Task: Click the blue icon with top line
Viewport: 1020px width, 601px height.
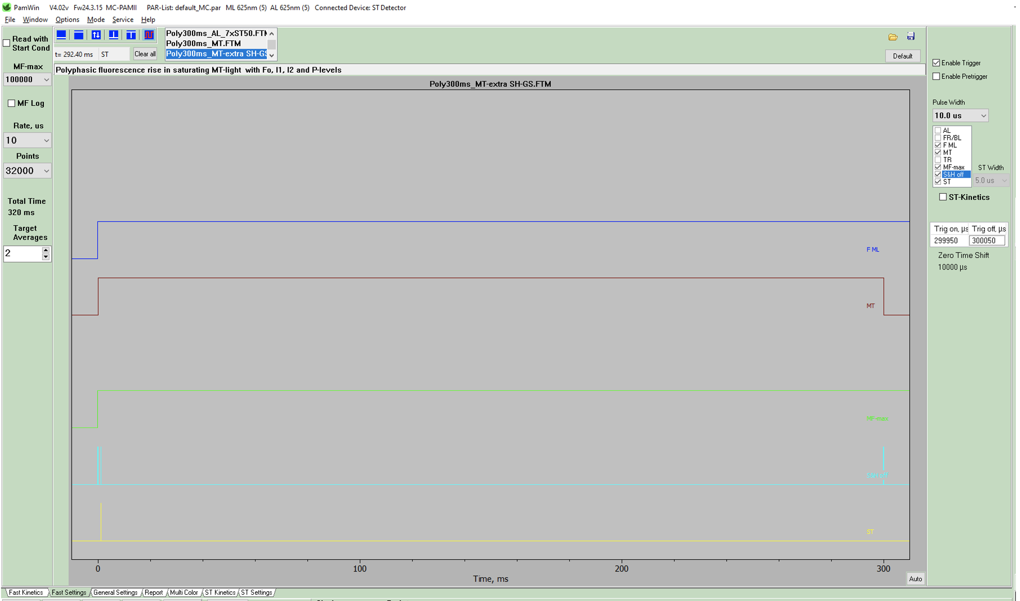Action: click(78, 35)
